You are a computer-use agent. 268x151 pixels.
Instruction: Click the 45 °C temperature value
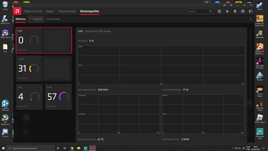point(100,140)
